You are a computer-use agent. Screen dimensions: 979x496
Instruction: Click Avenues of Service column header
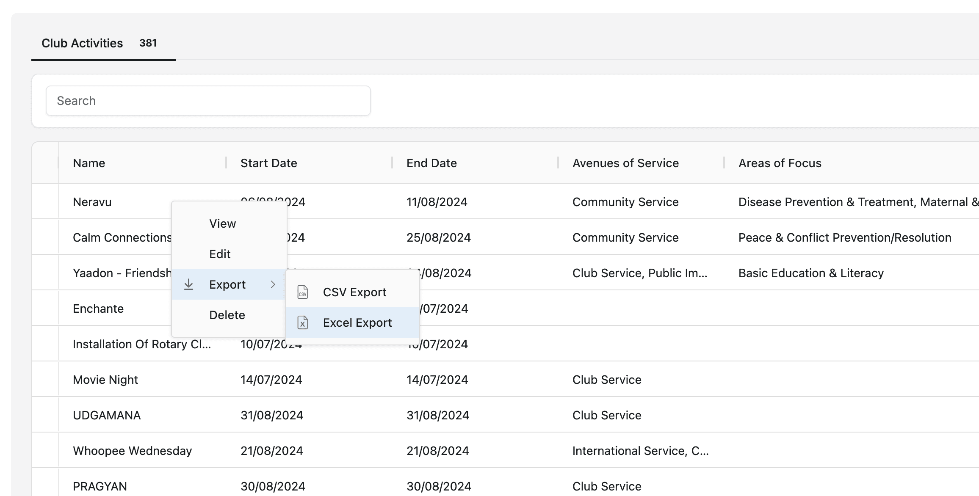pyautogui.click(x=625, y=163)
